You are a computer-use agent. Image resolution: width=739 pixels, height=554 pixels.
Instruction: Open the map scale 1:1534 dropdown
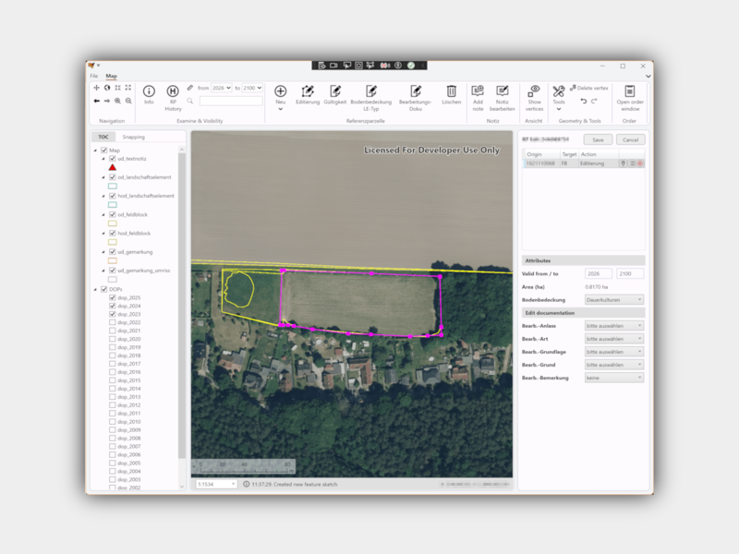pyautogui.click(x=216, y=484)
